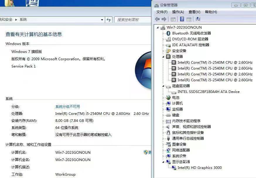The width and height of the screenshot is (256, 178).
Task: Toggle the show/hide console tree toolbar icon
Action: pyautogui.click(x=173, y=19)
